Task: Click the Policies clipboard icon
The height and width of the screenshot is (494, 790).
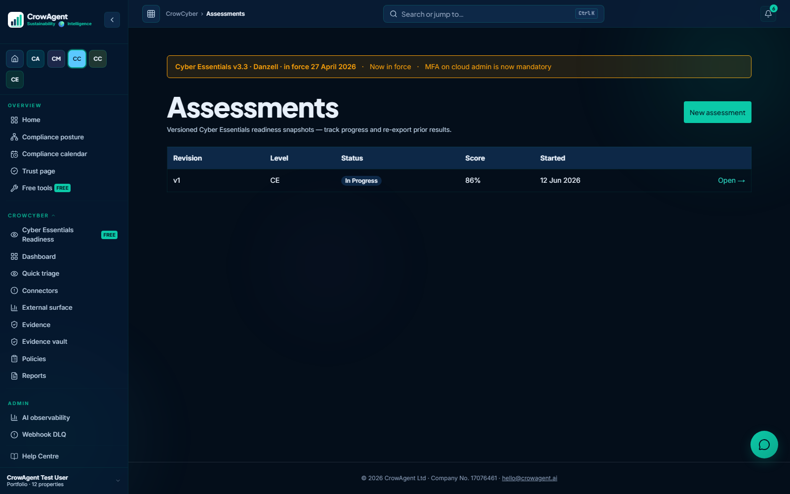Action: coord(14,359)
